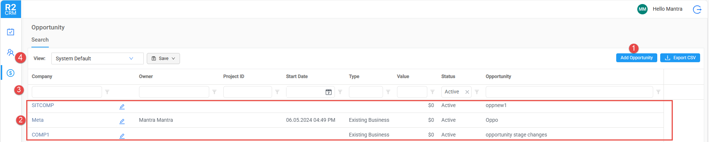
Task: Click the logout icon
Action: pyautogui.click(x=697, y=10)
